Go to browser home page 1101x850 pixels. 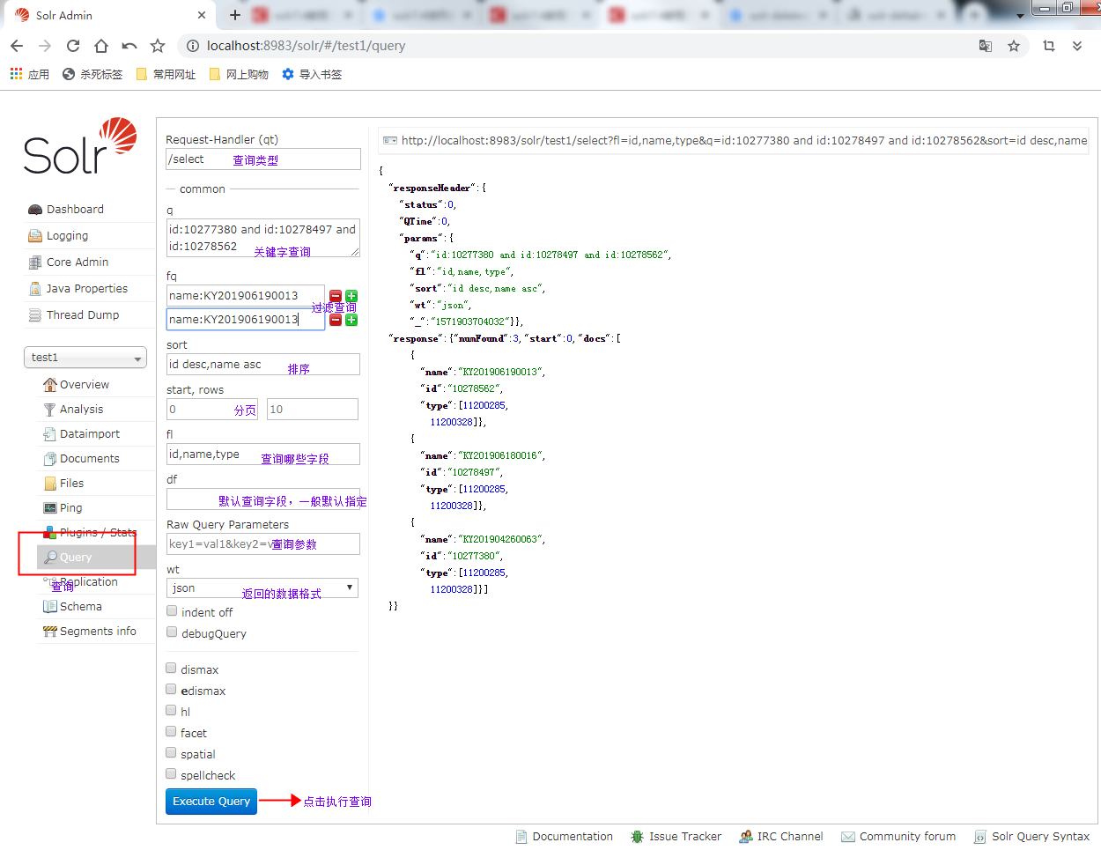point(101,46)
